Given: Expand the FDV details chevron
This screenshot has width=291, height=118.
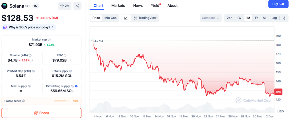Looking at the screenshot, I should coord(70,60).
